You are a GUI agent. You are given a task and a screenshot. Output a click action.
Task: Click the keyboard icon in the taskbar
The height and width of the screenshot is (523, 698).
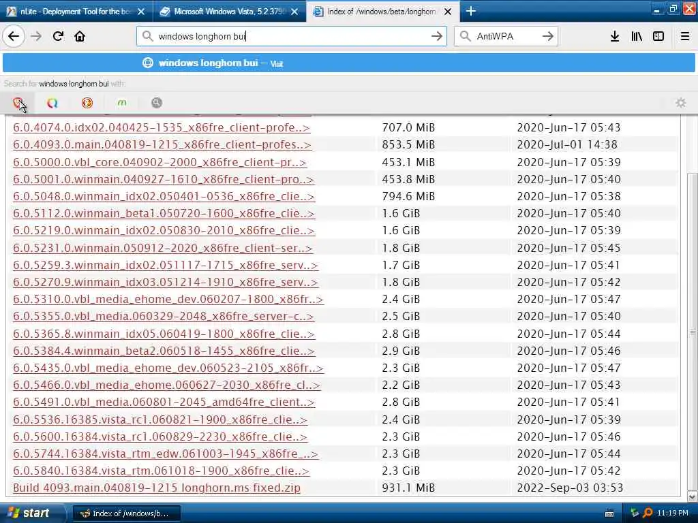[x=609, y=513]
